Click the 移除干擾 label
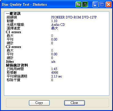The height and width of the screenshot is (111, 113). pyautogui.click(x=13, y=80)
